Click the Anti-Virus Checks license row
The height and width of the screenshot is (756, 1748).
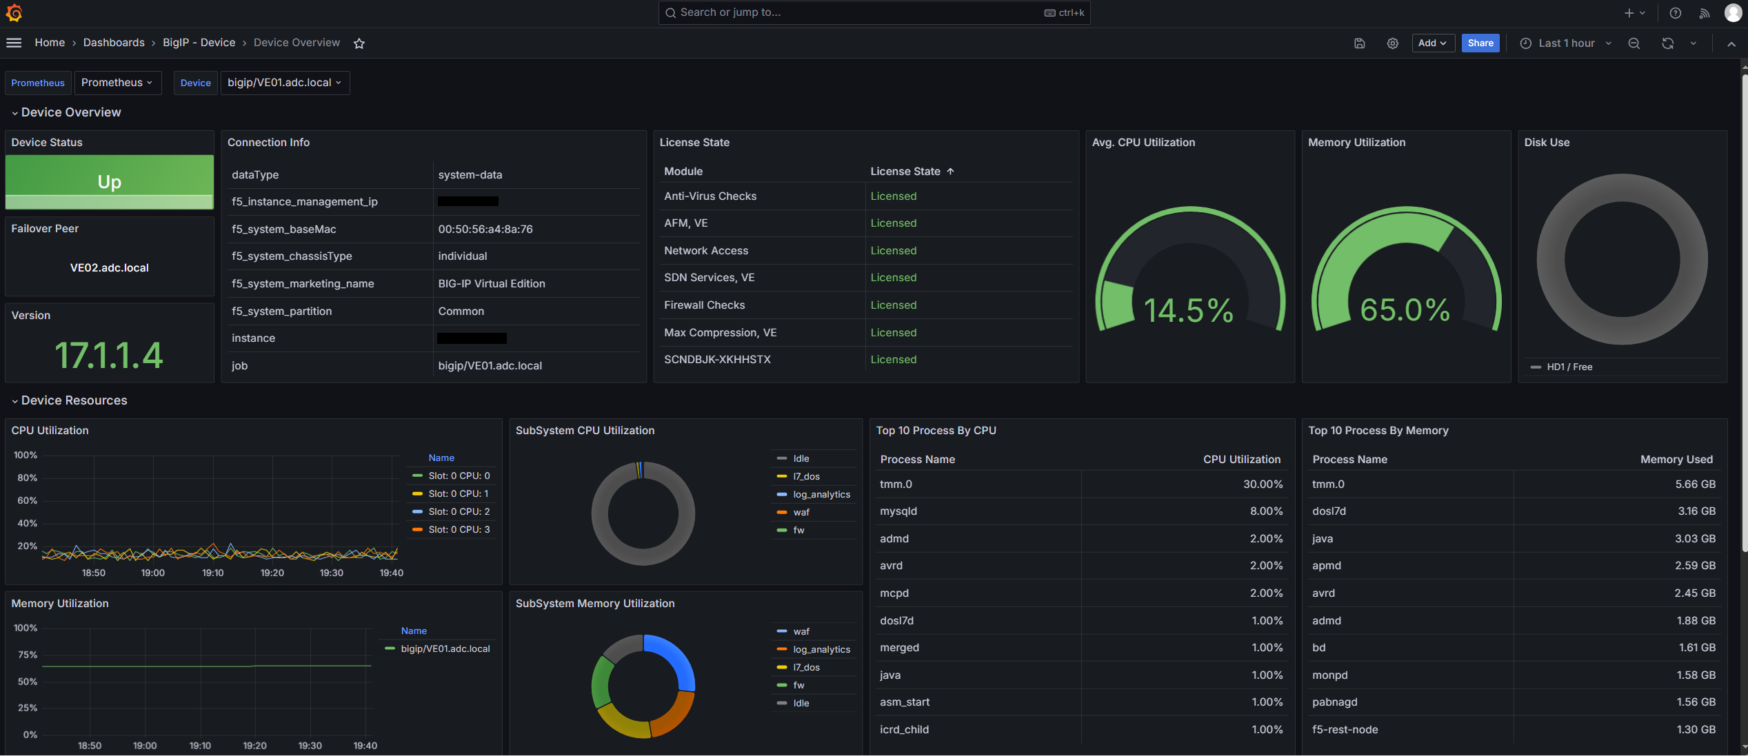866,196
